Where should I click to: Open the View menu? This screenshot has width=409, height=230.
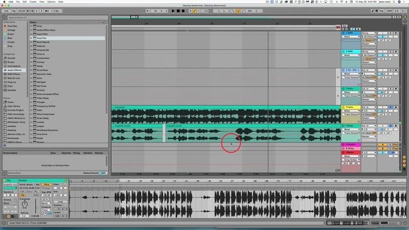[42, 1]
